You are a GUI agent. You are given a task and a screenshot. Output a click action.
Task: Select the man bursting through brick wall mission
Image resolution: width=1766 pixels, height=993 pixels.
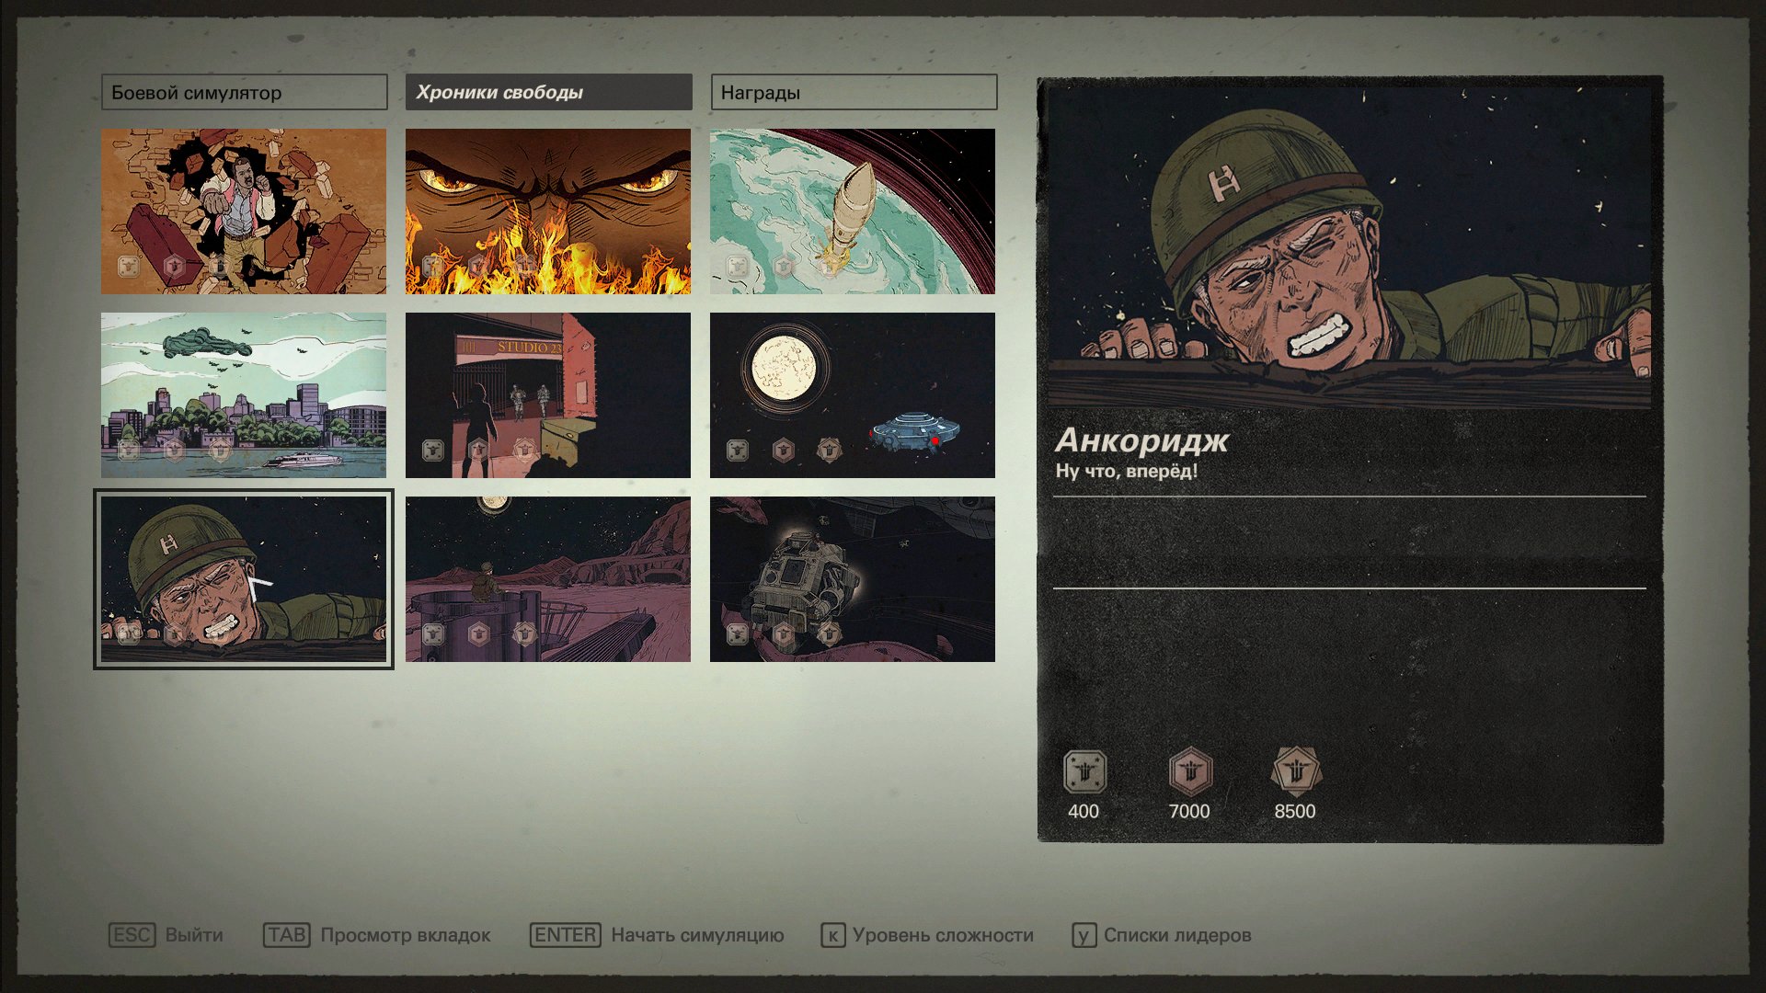tap(244, 211)
